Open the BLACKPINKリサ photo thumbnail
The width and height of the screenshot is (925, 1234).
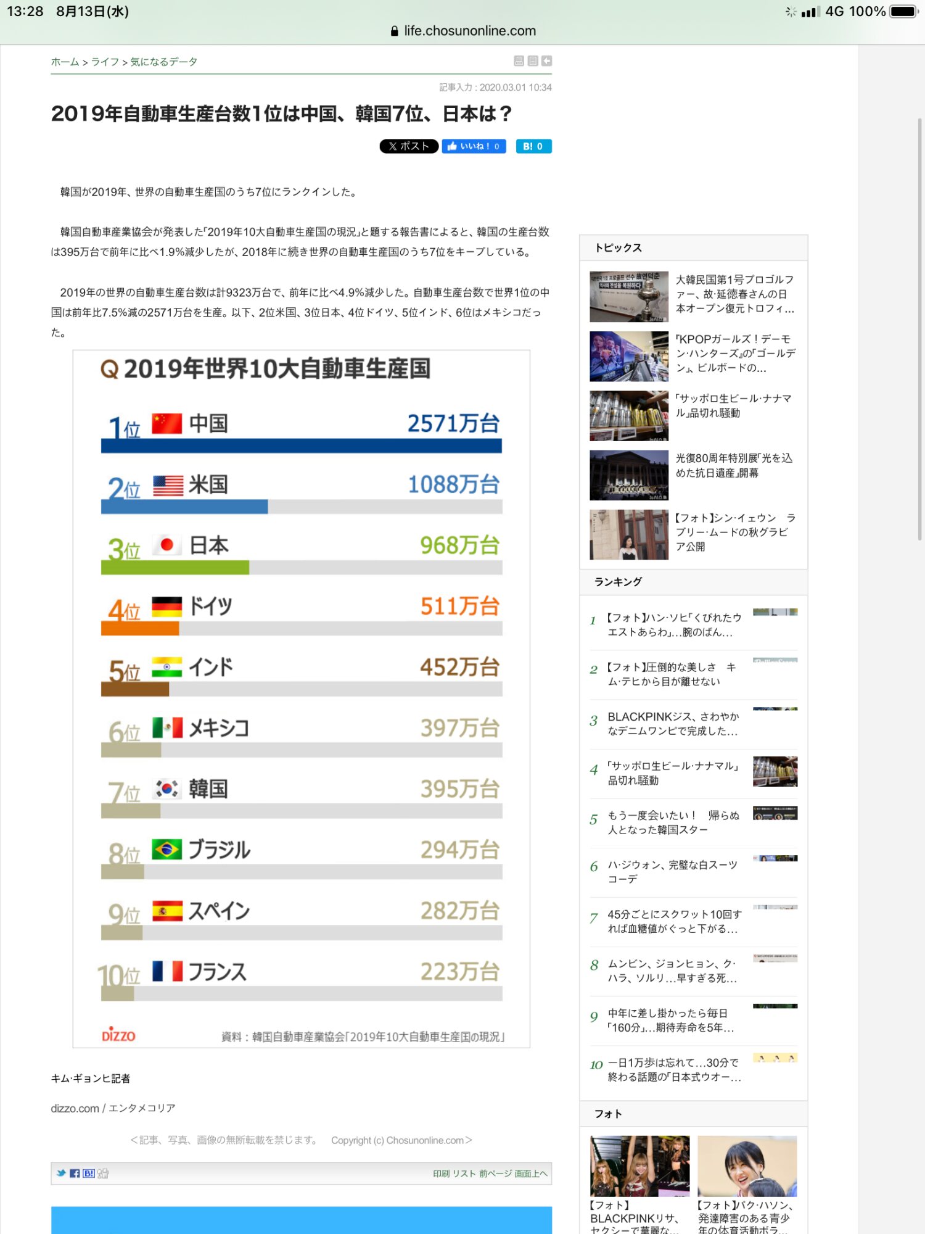tap(640, 1166)
